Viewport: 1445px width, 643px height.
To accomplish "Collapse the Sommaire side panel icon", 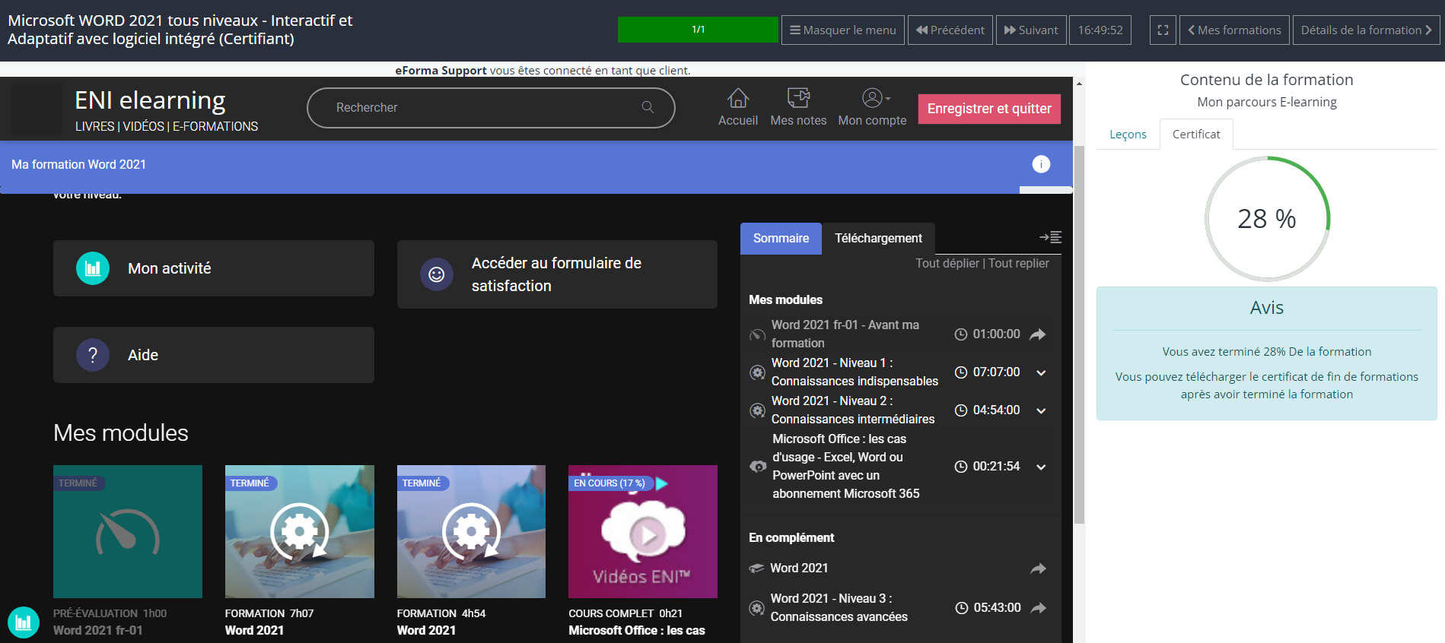I will [x=1050, y=237].
